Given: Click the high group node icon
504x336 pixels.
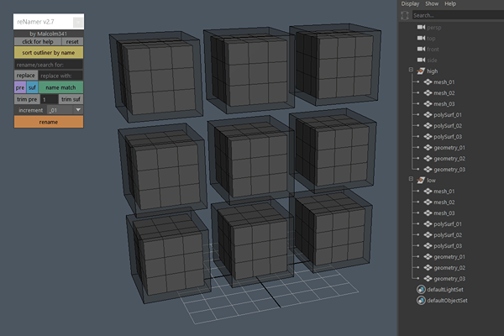Looking at the screenshot, I should (x=421, y=71).
